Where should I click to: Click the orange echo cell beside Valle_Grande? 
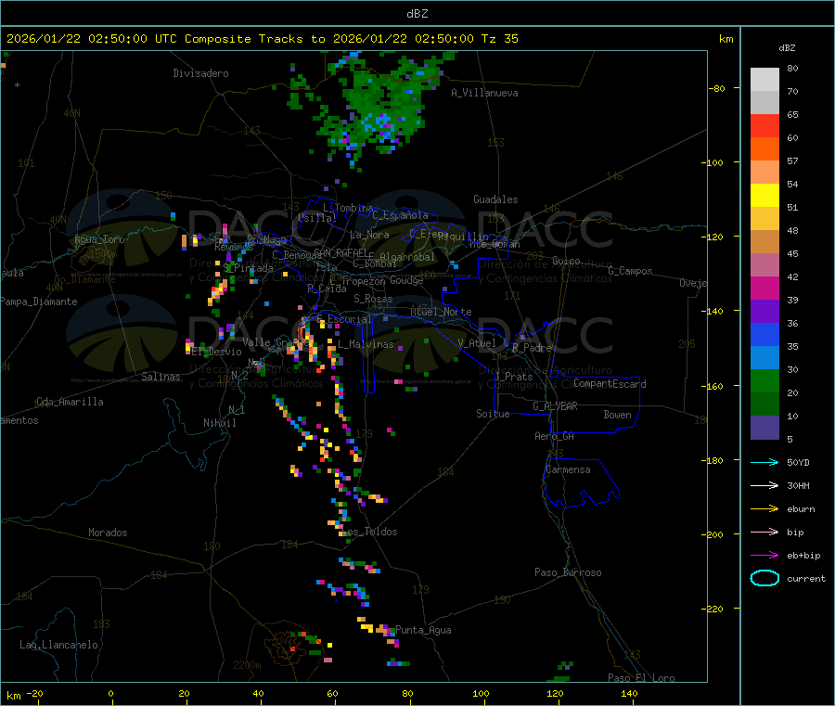(x=302, y=336)
